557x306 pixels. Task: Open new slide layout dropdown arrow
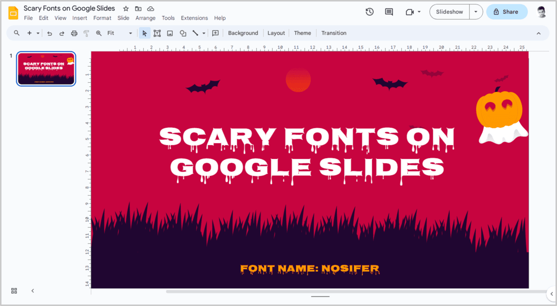point(38,33)
